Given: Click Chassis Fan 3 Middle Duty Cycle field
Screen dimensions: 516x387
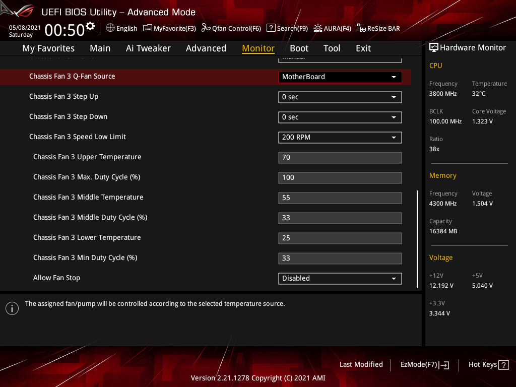Looking at the screenshot, I should (x=340, y=218).
